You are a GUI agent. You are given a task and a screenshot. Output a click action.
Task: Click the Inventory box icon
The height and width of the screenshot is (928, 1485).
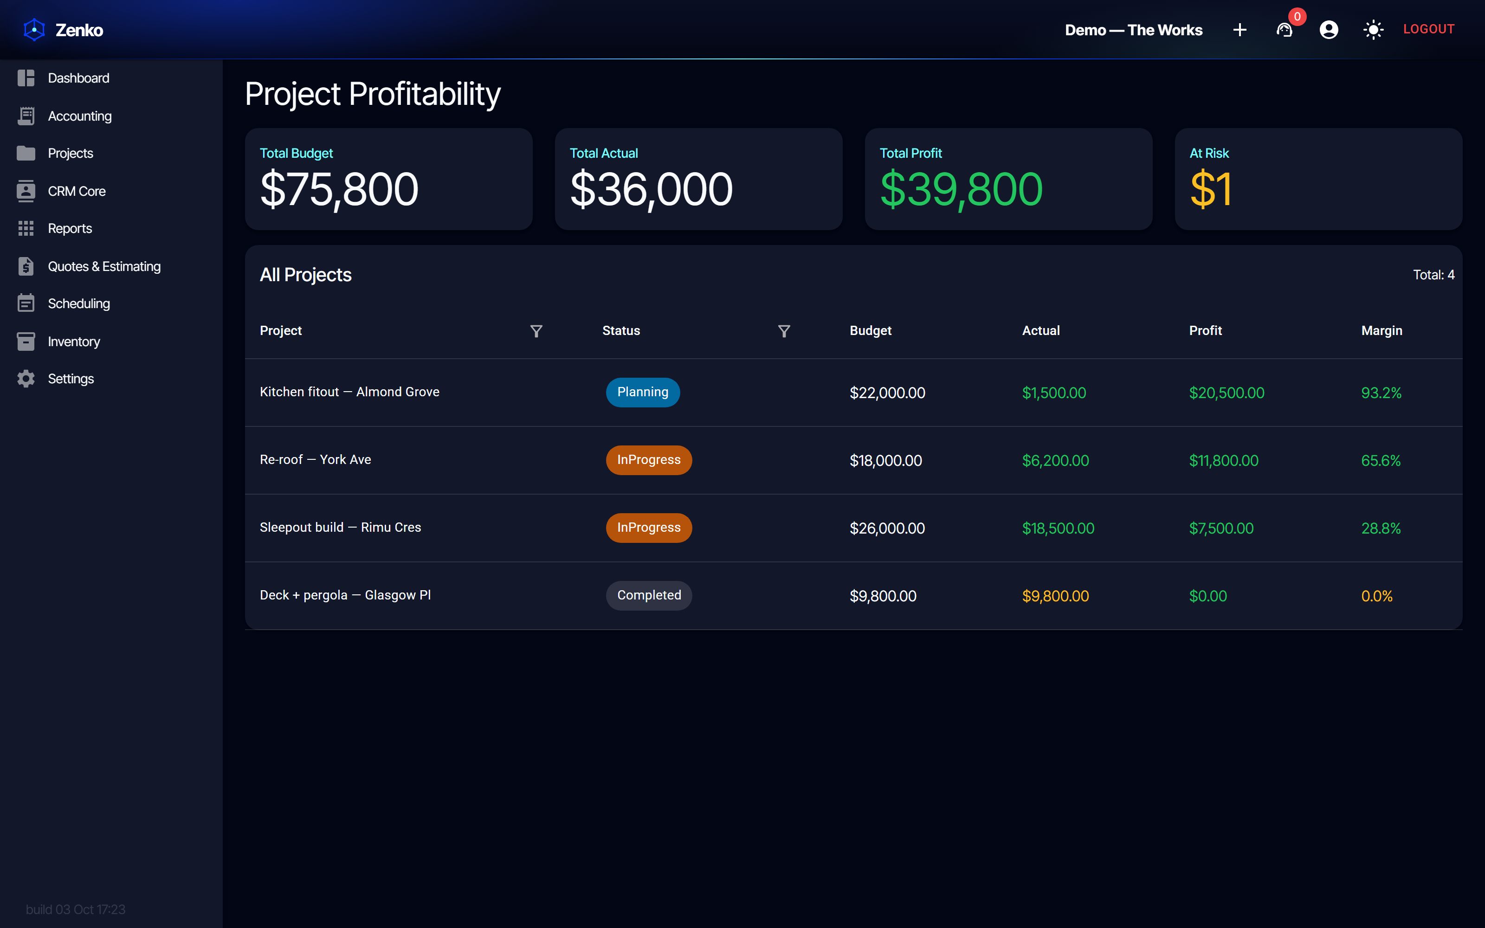[26, 341]
